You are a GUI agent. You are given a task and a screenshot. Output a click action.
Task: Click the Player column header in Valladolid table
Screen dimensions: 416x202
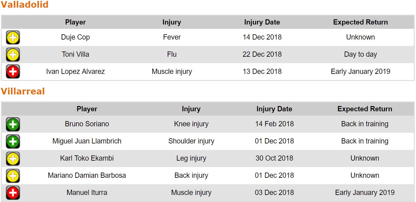coord(75,22)
